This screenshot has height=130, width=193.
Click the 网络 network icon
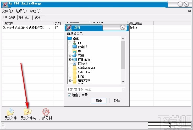pos(75,55)
